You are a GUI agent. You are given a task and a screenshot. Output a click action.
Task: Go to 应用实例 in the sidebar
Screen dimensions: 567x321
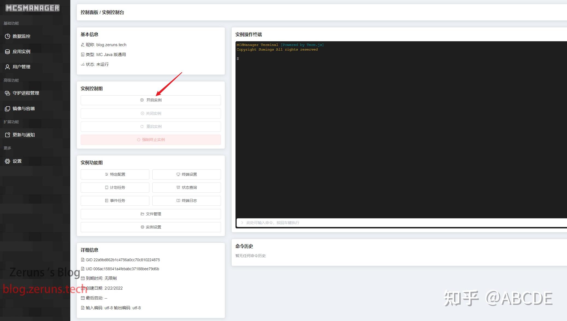pyautogui.click(x=21, y=52)
